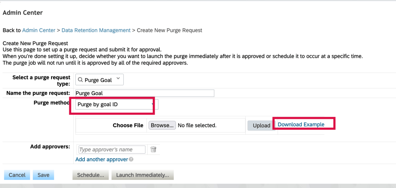Open Data Retention Management breadcrumb
Screen dimensions: 396x188
coord(96,30)
